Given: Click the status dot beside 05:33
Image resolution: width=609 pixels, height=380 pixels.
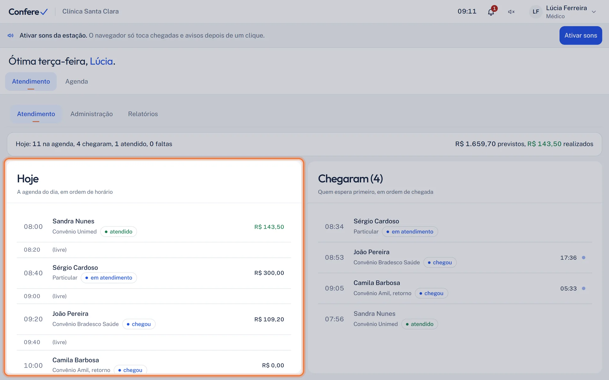Looking at the screenshot, I should pyautogui.click(x=584, y=288).
